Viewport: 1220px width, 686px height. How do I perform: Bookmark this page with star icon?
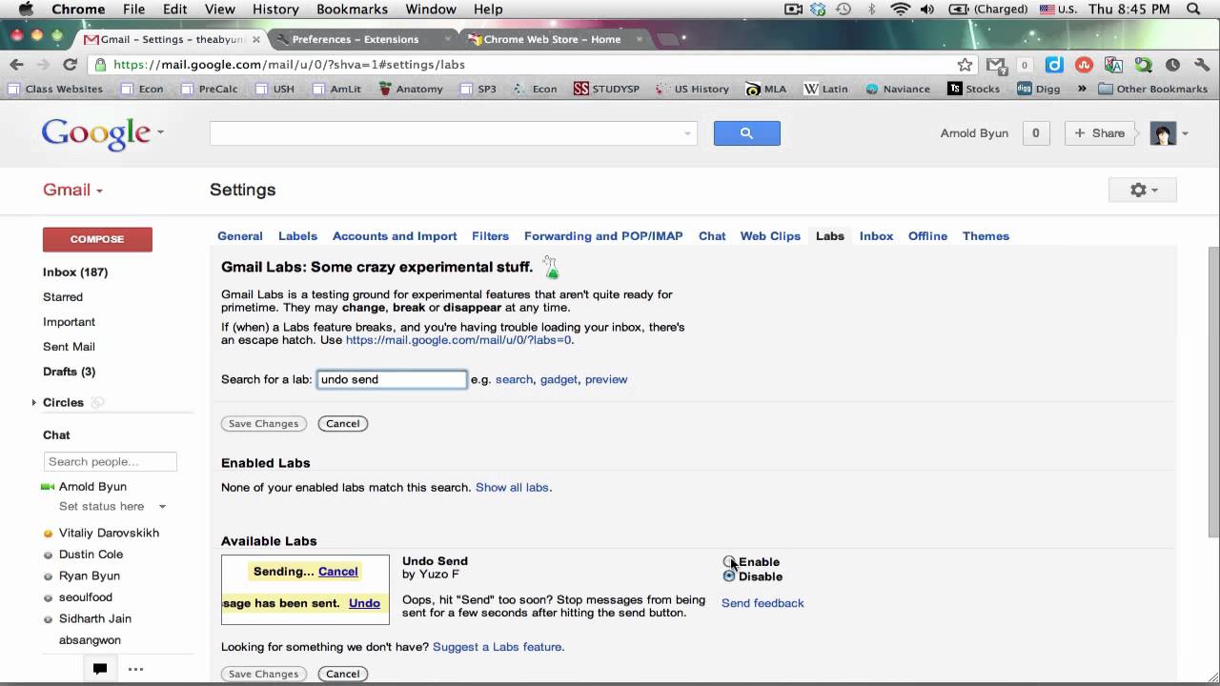click(x=965, y=65)
